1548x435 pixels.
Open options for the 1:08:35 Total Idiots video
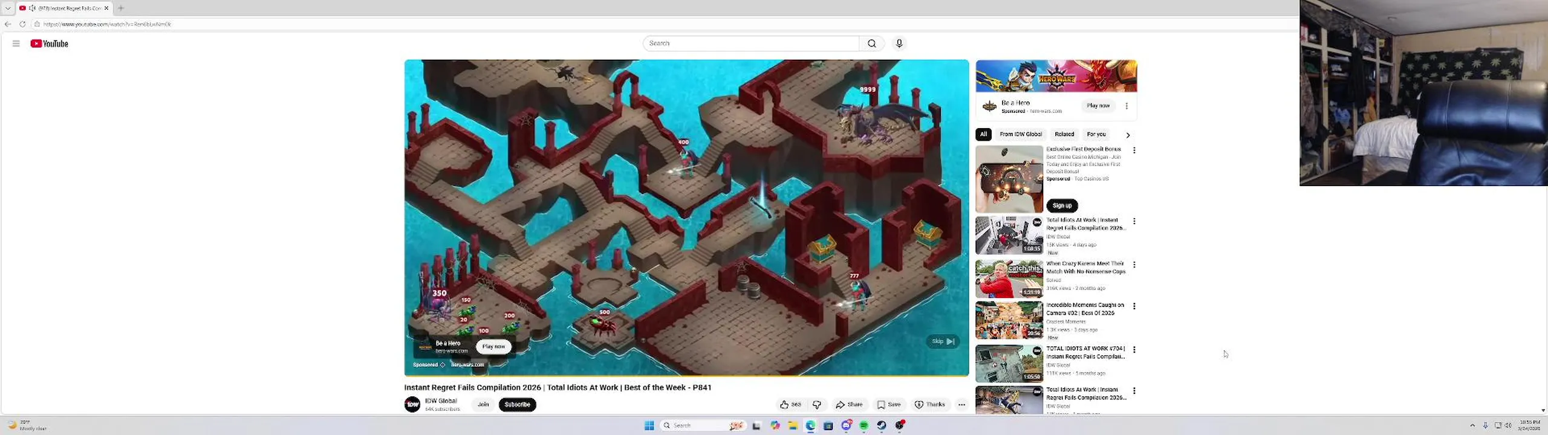point(1134,221)
